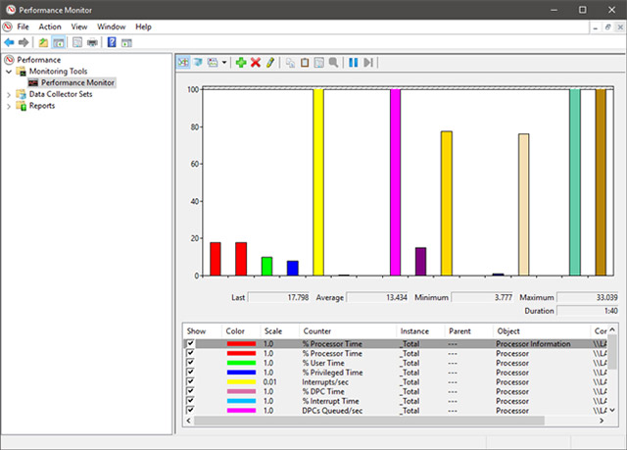Expand the Reports tree node
The height and width of the screenshot is (450, 627).
(x=9, y=106)
